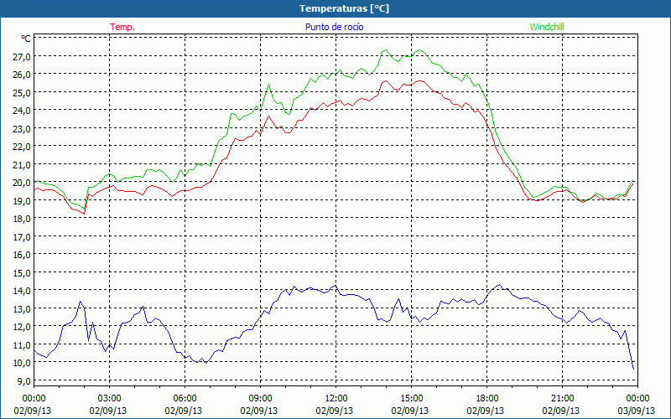Click the 13,0 y-axis value
The width and height of the screenshot is (671, 419).
point(23,308)
